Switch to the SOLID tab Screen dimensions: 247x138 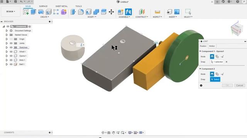(28, 6)
